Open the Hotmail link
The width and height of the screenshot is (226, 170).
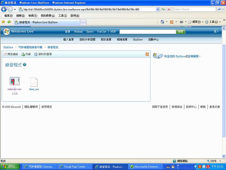click(79, 31)
